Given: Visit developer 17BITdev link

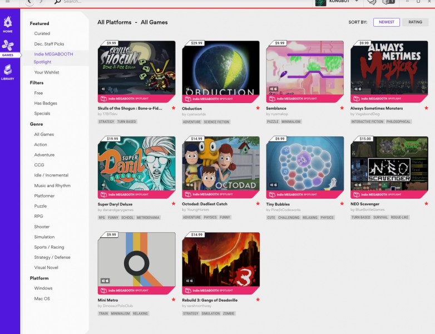Looking at the screenshot, I should tap(110, 114).
